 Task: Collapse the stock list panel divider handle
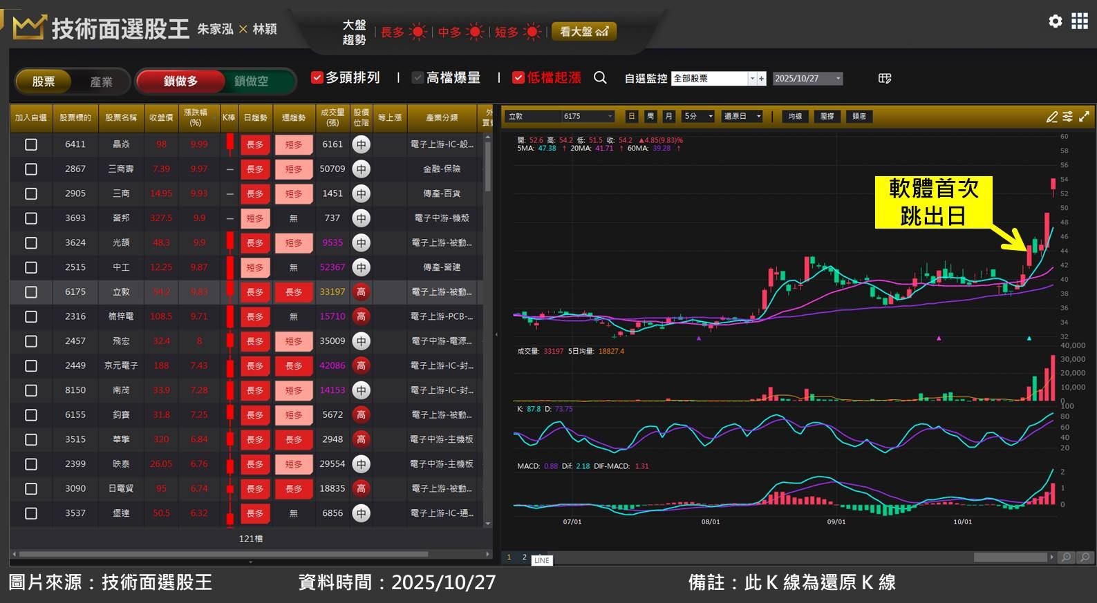(x=496, y=334)
